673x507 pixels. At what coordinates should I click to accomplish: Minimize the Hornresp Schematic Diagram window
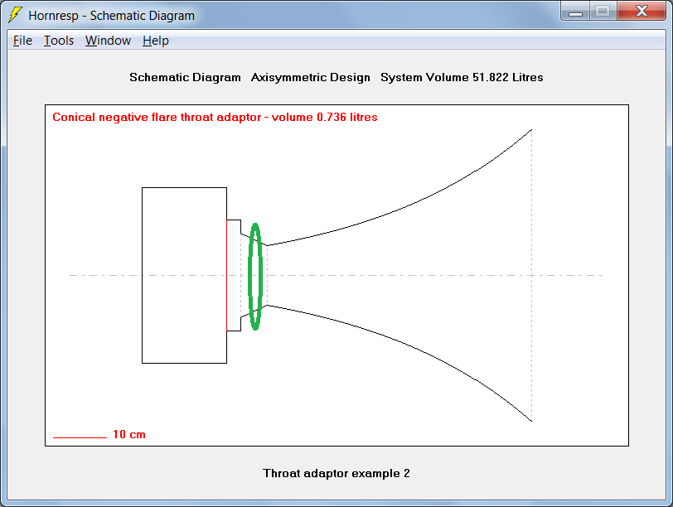575,11
